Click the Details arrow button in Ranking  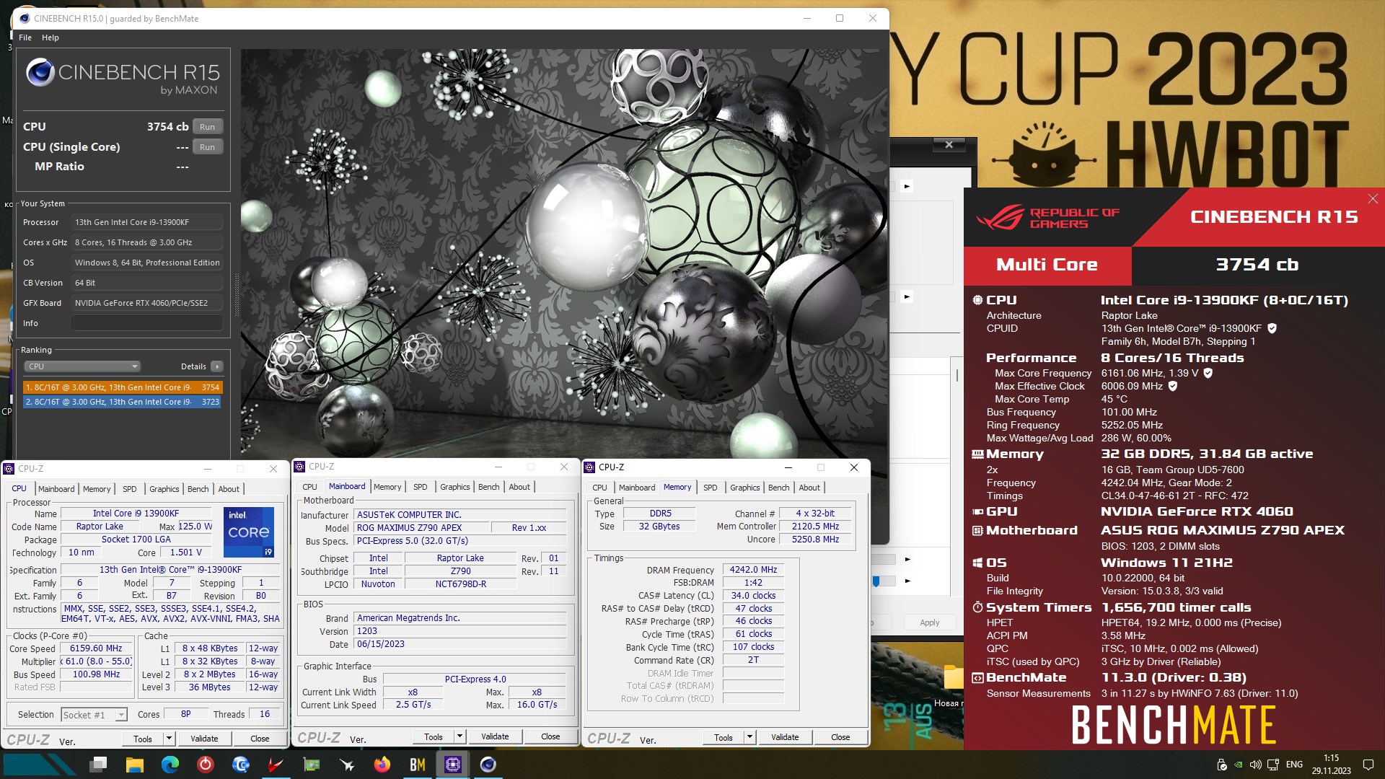click(217, 366)
